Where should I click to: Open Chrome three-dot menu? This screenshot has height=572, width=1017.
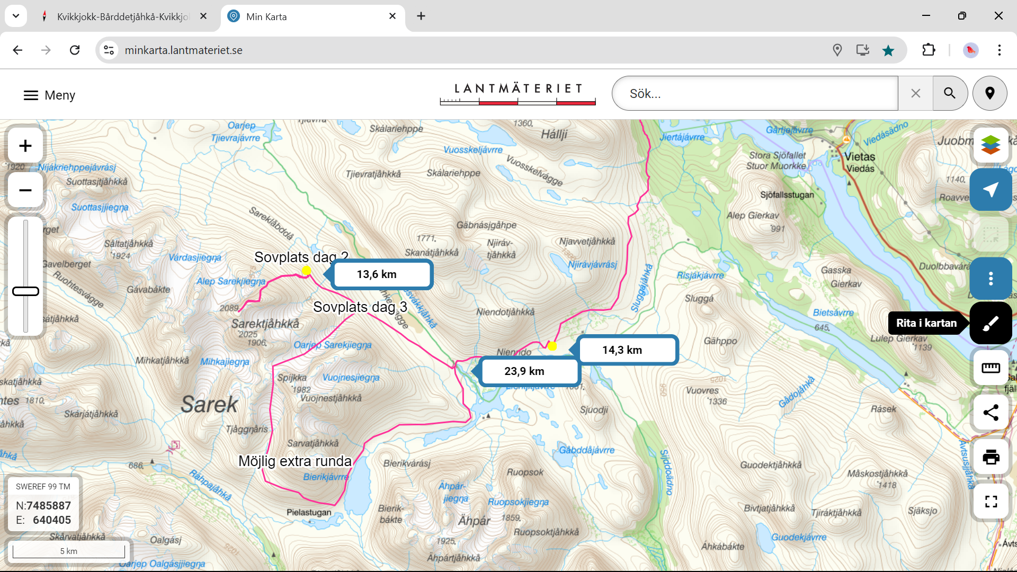(x=999, y=50)
